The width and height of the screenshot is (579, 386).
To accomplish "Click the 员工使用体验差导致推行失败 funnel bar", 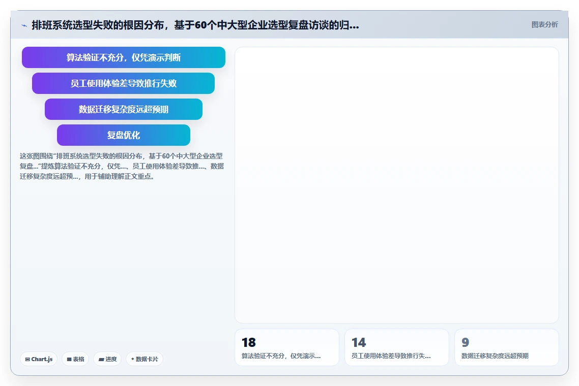I will (x=123, y=83).
